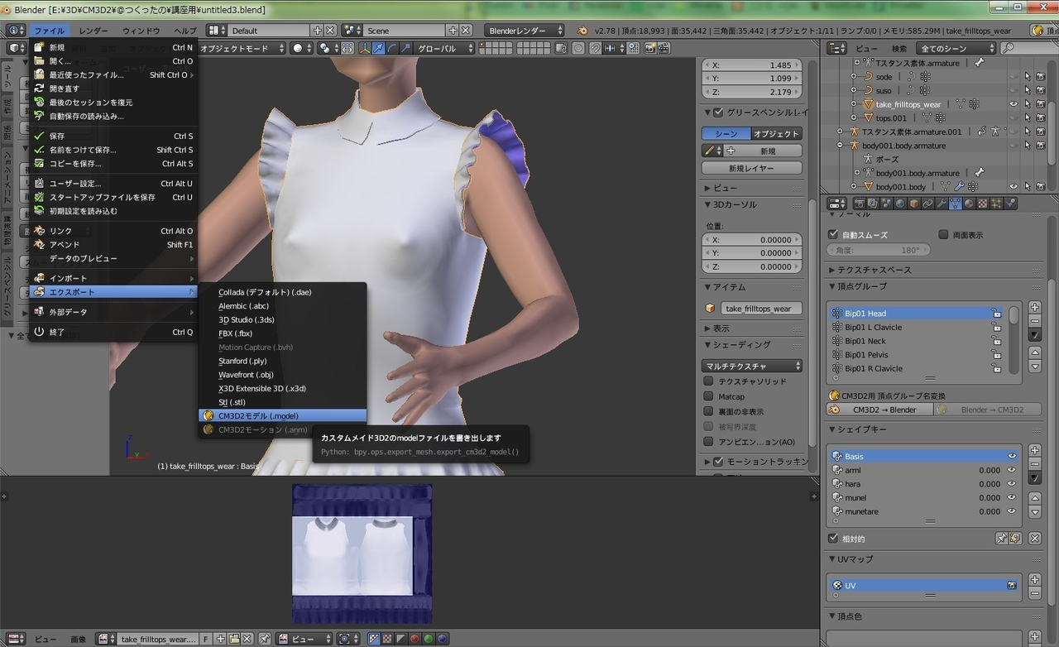Open the material sphere tab

click(x=968, y=204)
